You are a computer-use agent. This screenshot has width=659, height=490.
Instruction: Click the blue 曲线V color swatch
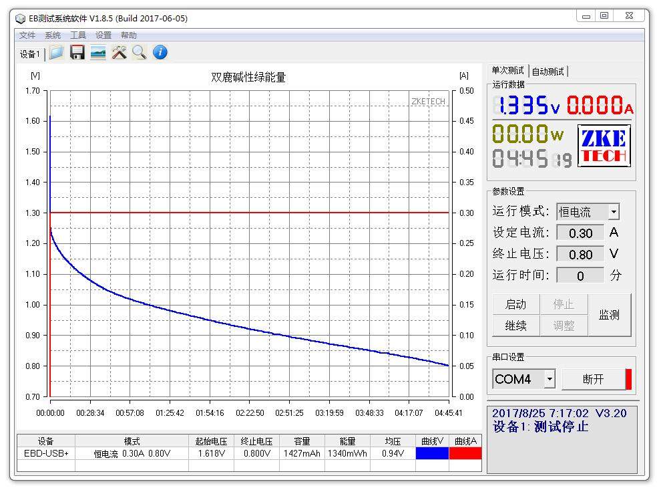coord(432,453)
